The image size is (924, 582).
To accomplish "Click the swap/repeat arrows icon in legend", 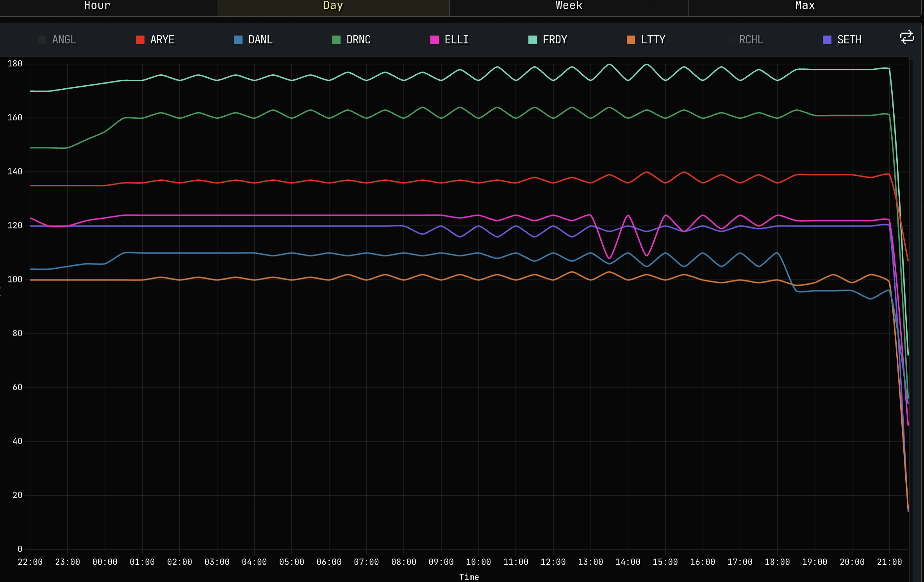I will [x=907, y=37].
